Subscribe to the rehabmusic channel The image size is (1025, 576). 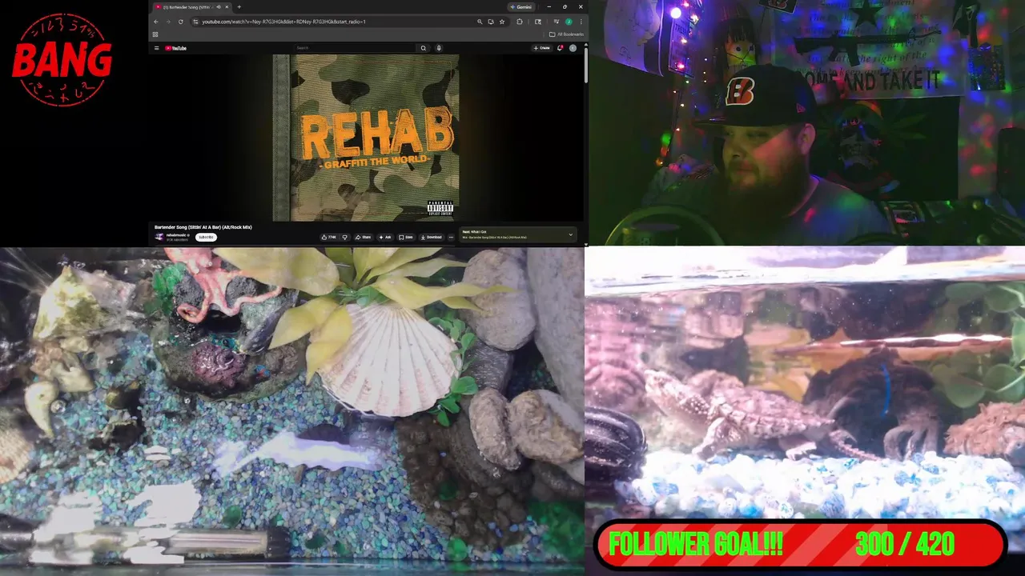(x=206, y=237)
